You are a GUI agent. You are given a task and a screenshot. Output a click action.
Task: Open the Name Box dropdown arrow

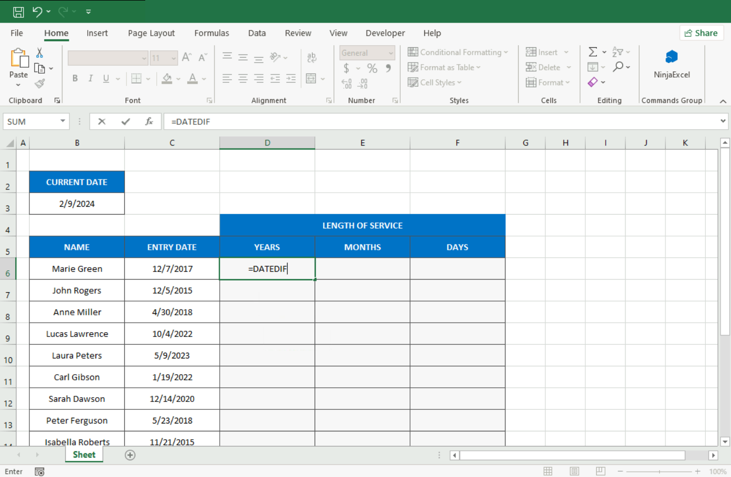(x=63, y=121)
